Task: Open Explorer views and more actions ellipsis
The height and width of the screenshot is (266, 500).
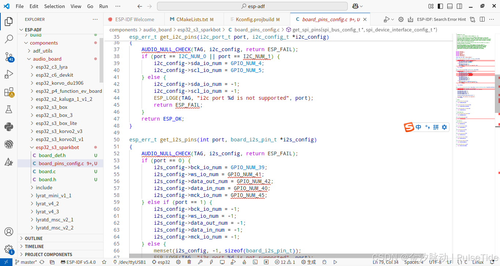Action: [x=95, y=19]
